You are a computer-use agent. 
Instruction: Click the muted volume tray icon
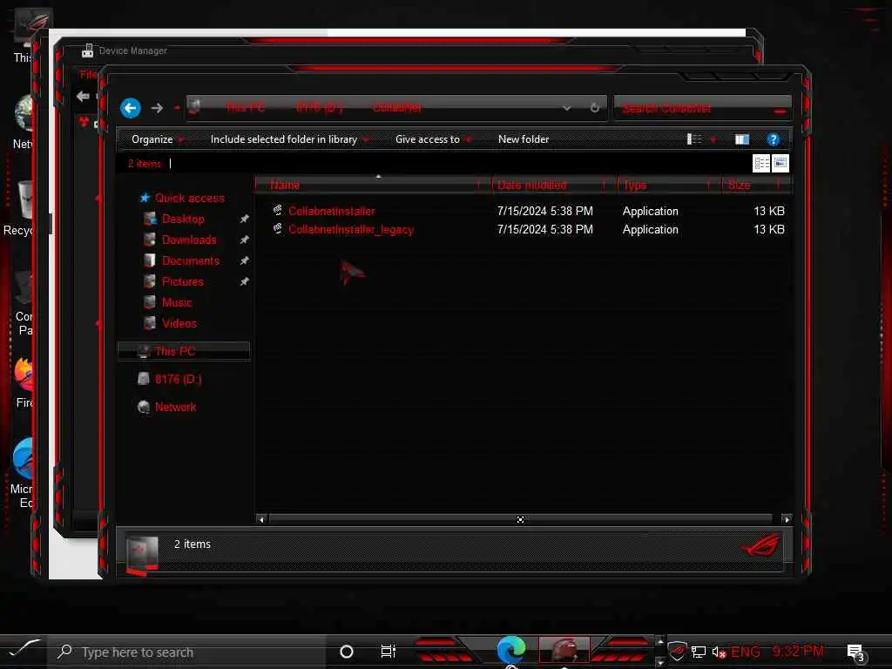(719, 652)
